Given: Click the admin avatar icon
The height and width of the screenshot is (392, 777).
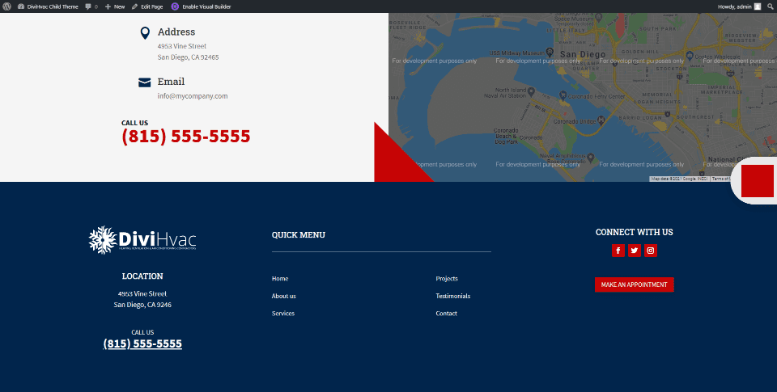Looking at the screenshot, I should point(758,6).
